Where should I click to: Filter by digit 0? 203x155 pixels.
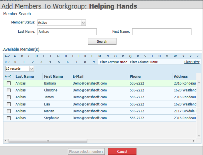click(x=15, y=62)
